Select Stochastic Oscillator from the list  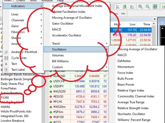click(131, 114)
